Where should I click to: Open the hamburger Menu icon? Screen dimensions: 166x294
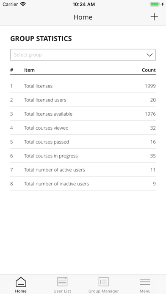tap(145, 282)
